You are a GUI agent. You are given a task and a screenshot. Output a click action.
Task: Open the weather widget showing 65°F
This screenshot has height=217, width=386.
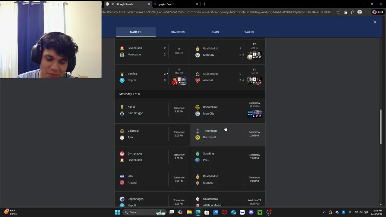pos(10,212)
